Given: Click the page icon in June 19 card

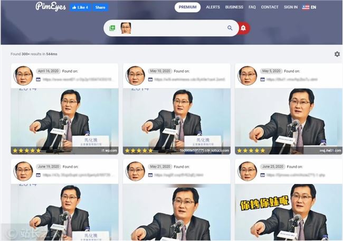Looking at the screenshot, I should coord(39,175).
